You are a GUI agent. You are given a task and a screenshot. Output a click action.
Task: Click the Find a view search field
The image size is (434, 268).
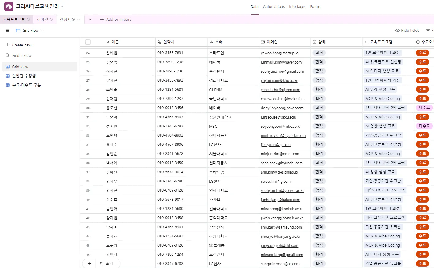(22, 56)
